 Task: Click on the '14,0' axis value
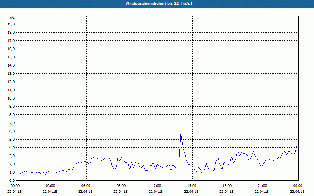(x=11, y=65)
